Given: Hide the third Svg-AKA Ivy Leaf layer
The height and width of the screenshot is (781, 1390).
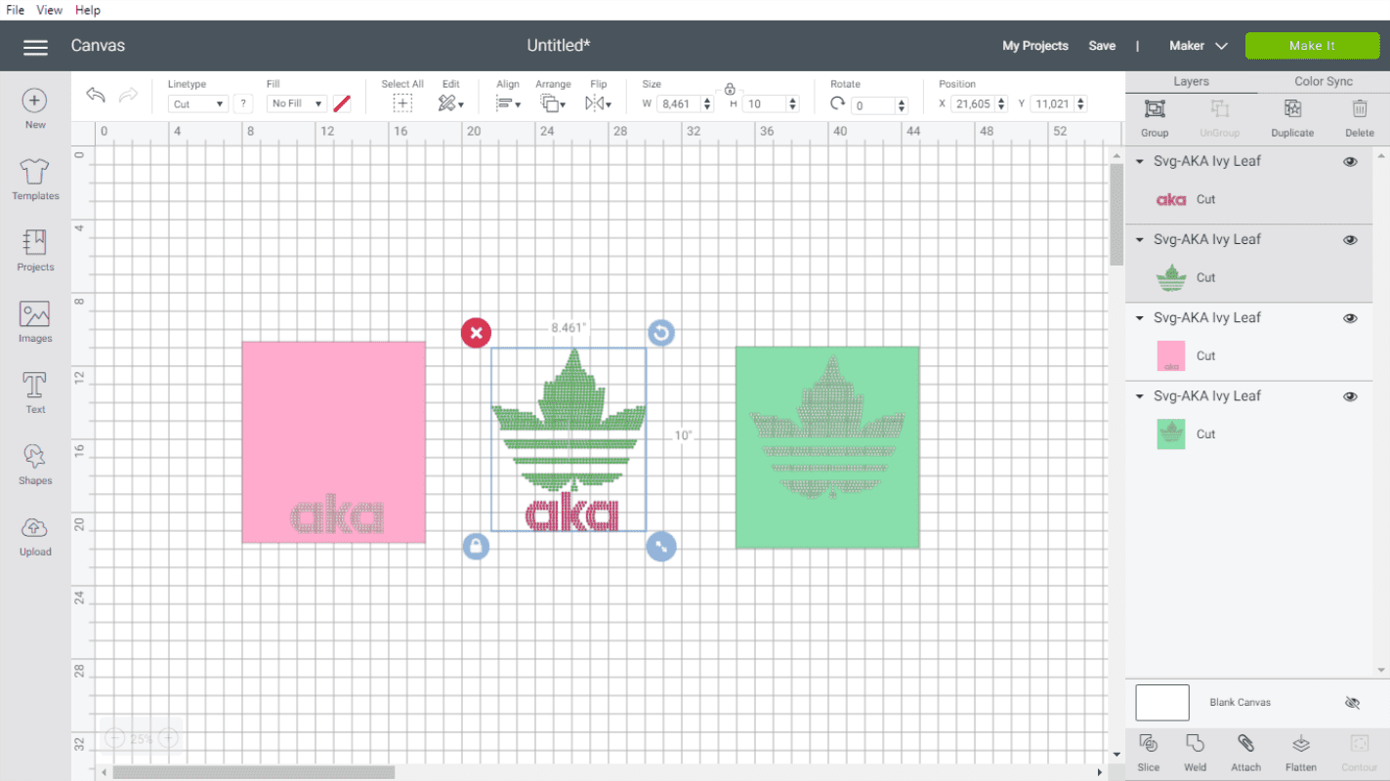Looking at the screenshot, I should [x=1350, y=318].
